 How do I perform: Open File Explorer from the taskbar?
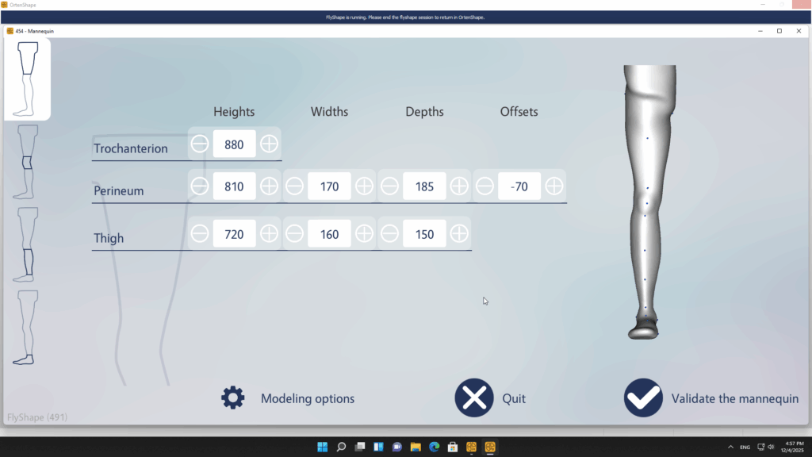[x=416, y=447]
